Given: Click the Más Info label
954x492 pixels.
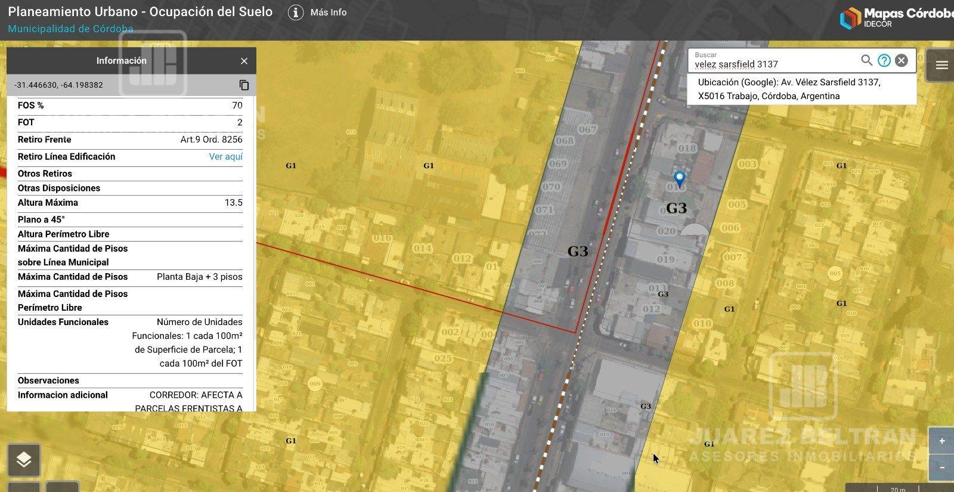Looking at the screenshot, I should point(329,13).
